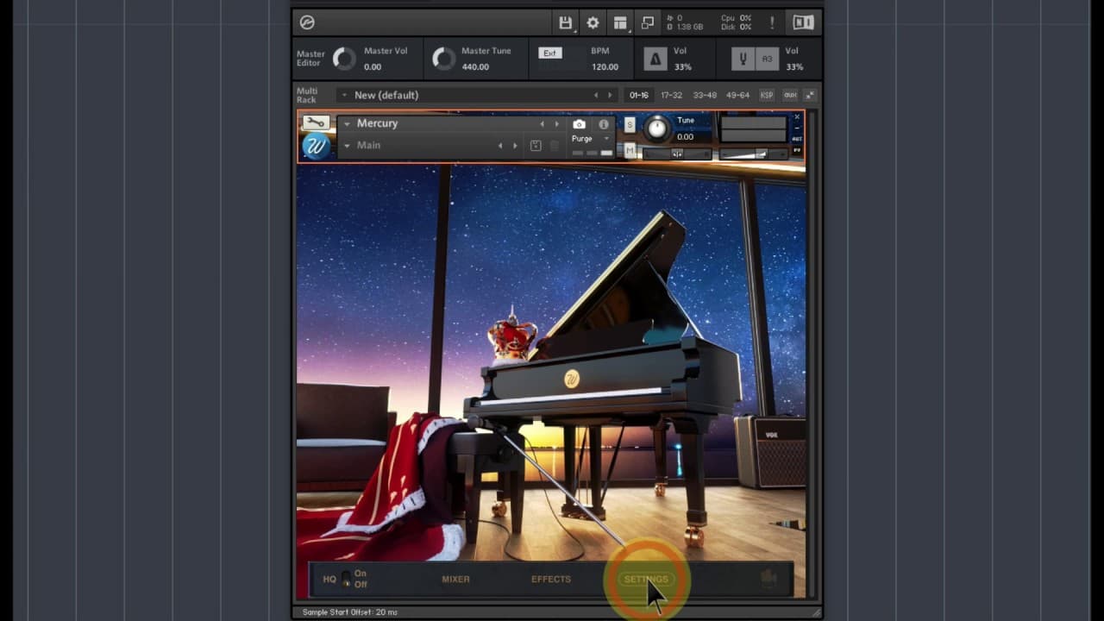Click the camera snapshot view icon

pos(580,124)
